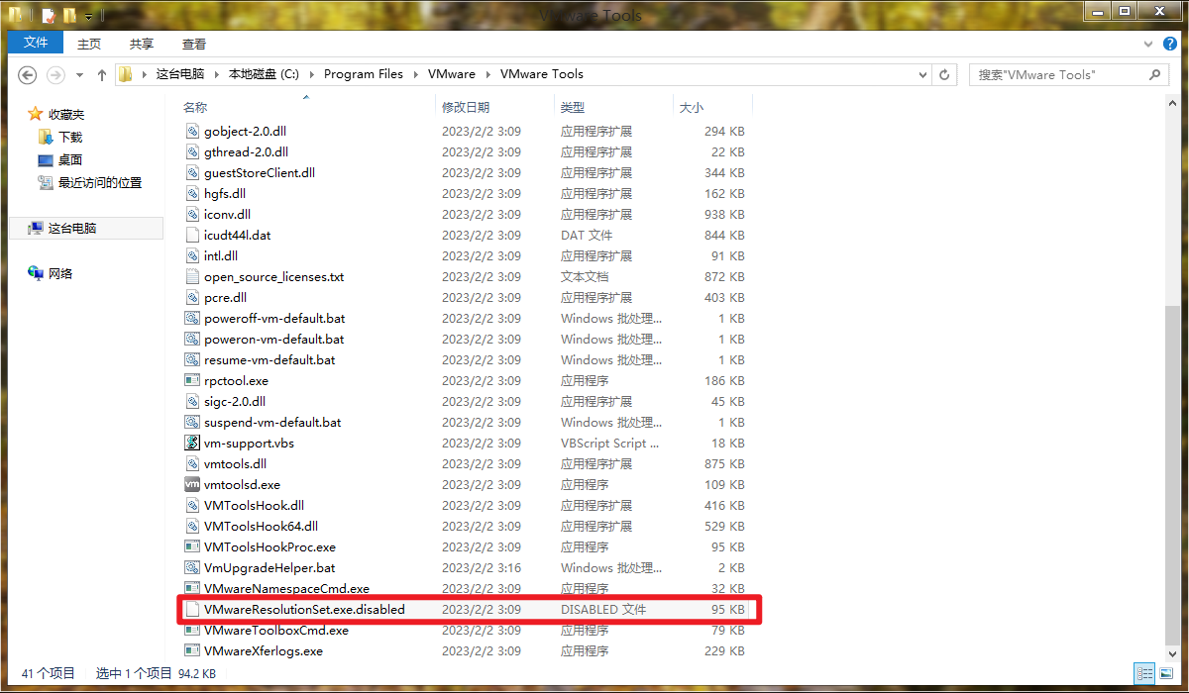Switch to the 查看 ribbon tab
This screenshot has height=693, width=1189.
194,44
